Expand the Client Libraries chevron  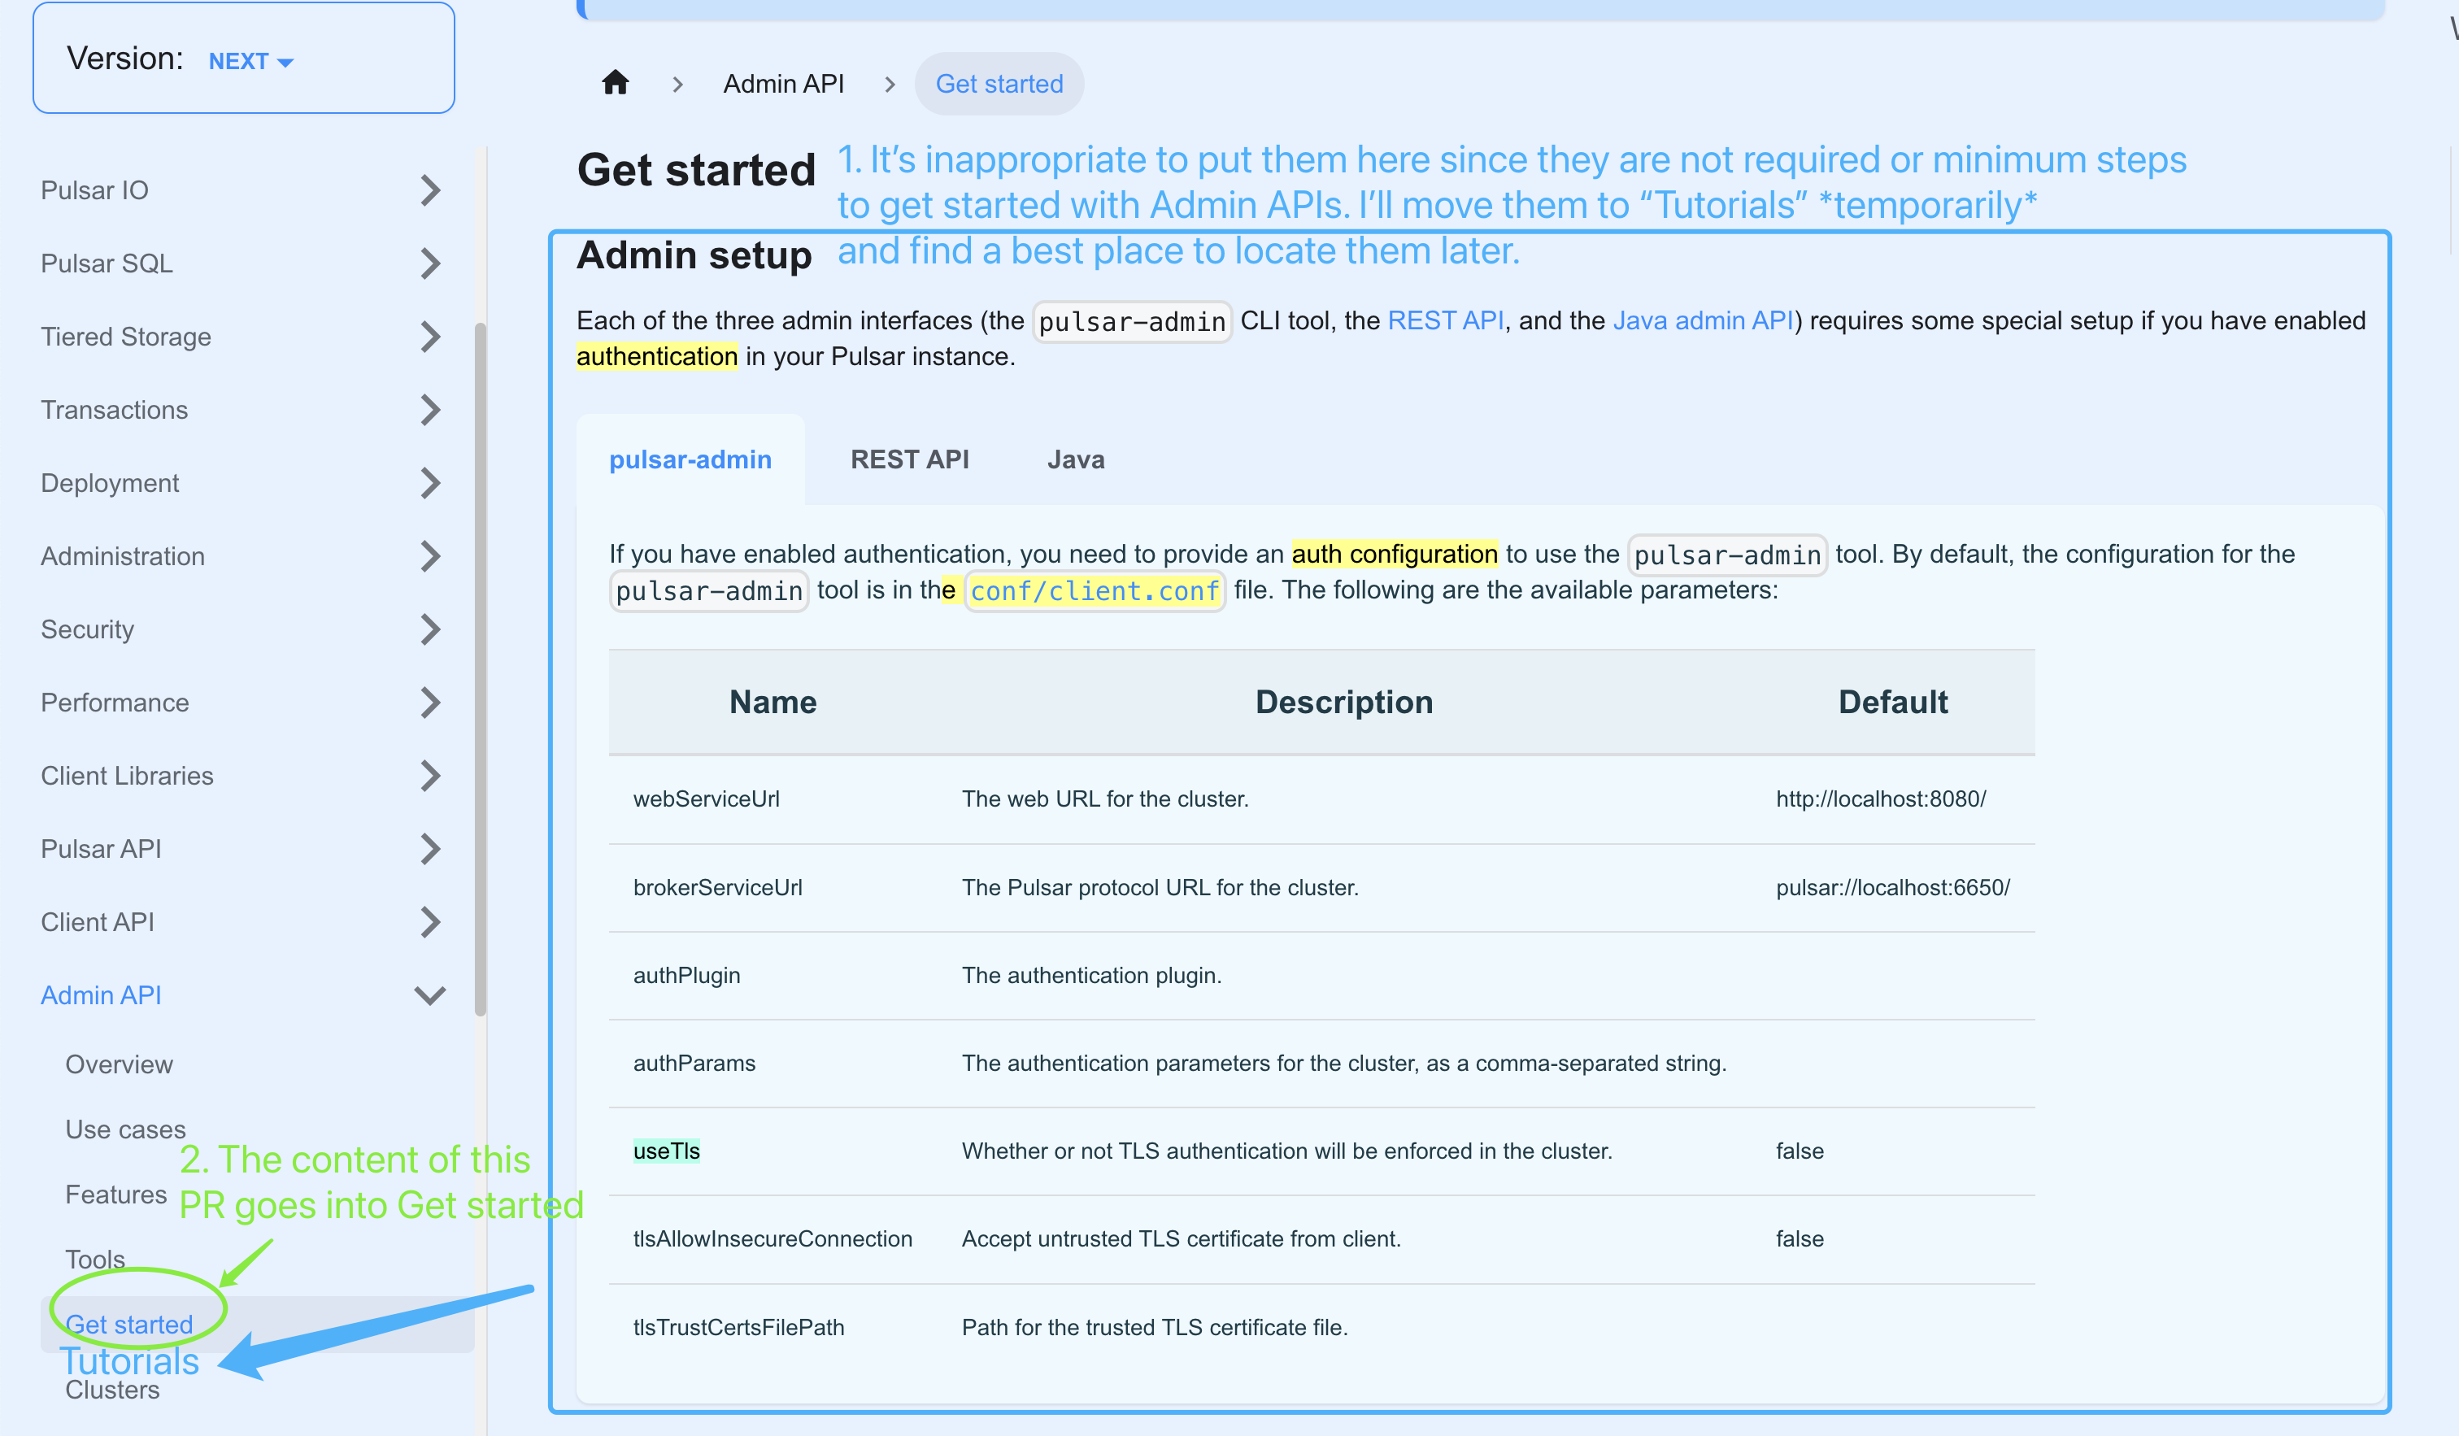pyautogui.click(x=430, y=776)
